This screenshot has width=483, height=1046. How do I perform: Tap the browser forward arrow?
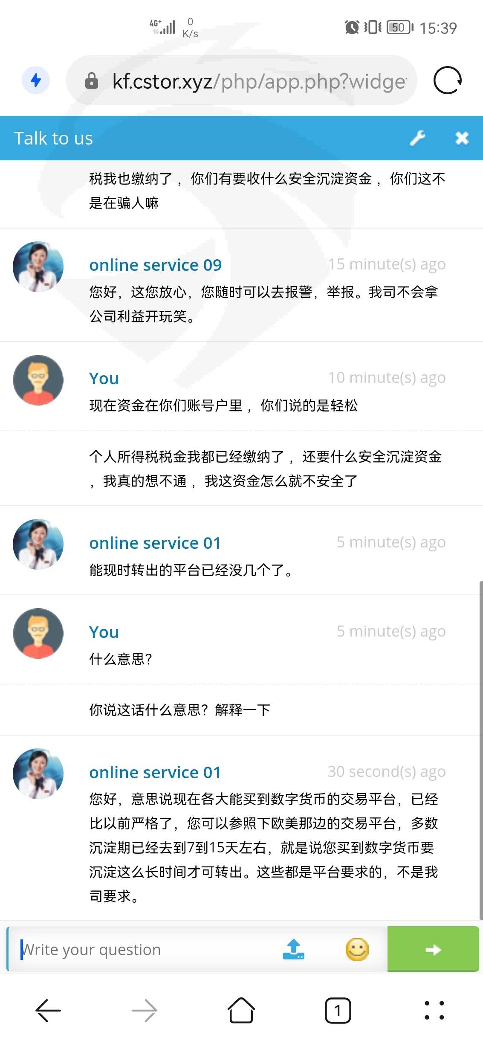(145, 1010)
